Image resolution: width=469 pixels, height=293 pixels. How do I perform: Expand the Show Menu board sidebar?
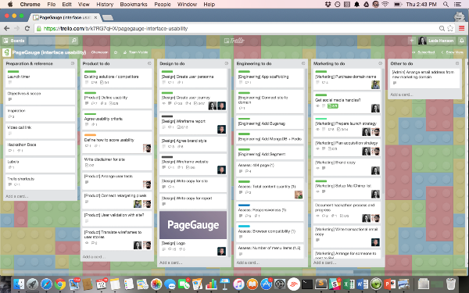[453, 52]
